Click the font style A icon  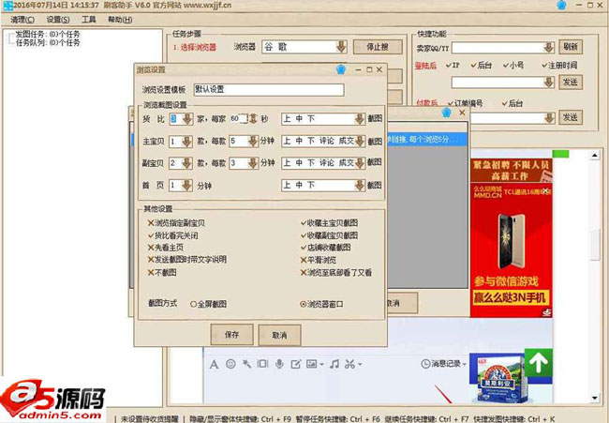point(214,365)
